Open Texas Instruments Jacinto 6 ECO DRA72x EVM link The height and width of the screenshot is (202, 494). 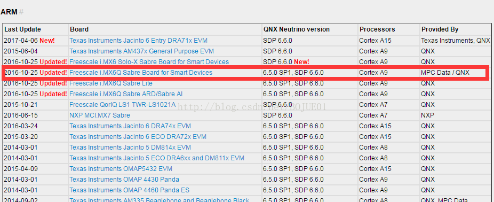pyautogui.click(x=138, y=137)
